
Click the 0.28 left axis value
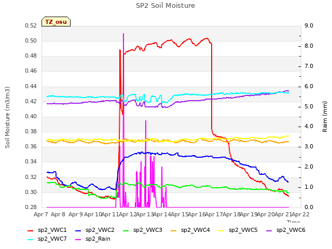coord(31,207)
